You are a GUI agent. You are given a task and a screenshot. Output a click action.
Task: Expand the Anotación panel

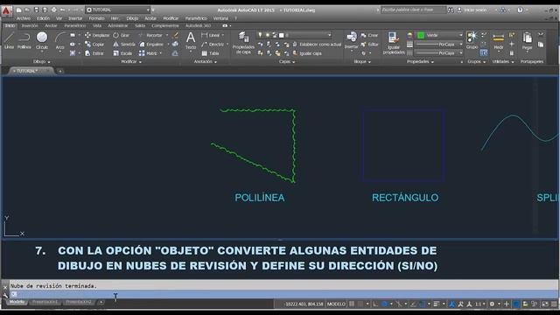pyautogui.click(x=205, y=62)
